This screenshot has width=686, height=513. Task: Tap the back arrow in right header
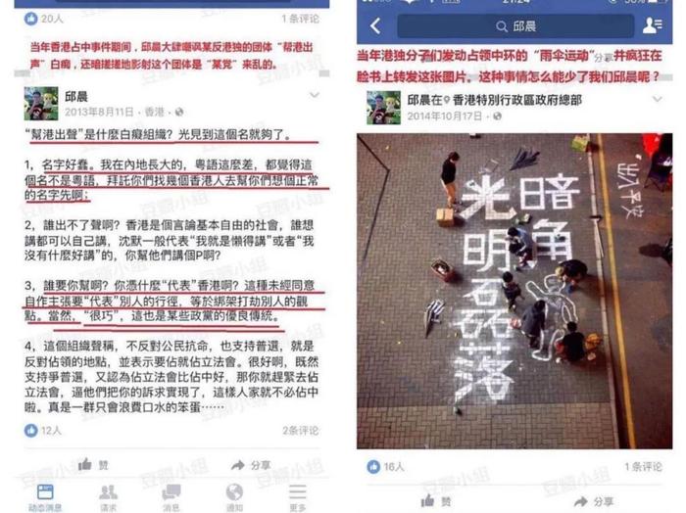tap(375, 26)
